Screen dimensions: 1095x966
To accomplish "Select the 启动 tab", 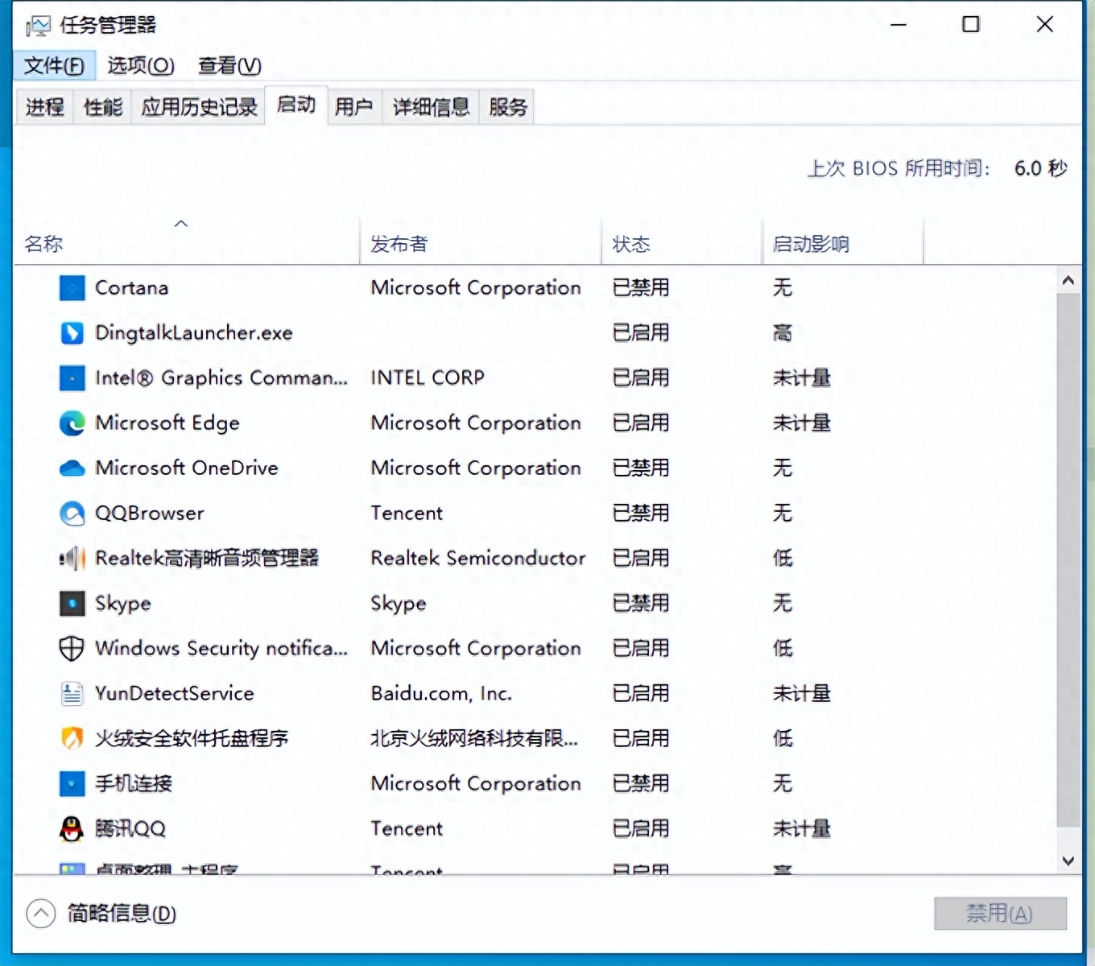I will pos(296,105).
